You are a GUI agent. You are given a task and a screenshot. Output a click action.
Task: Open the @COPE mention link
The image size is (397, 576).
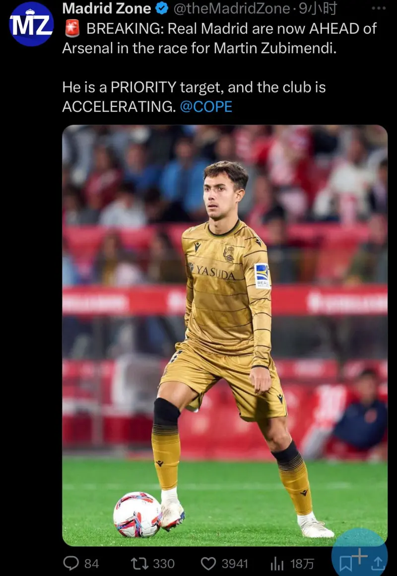pyautogui.click(x=206, y=107)
